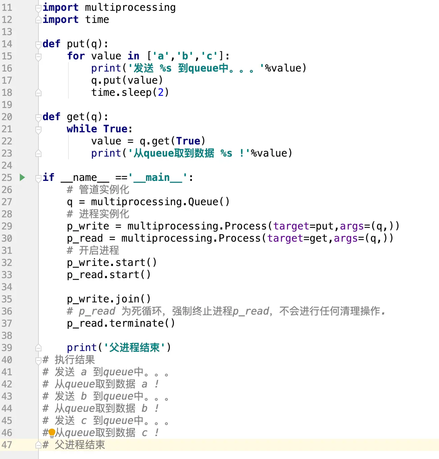Click the comment '# 开启进程'
Screen dimensions: 439x459
tap(93, 250)
